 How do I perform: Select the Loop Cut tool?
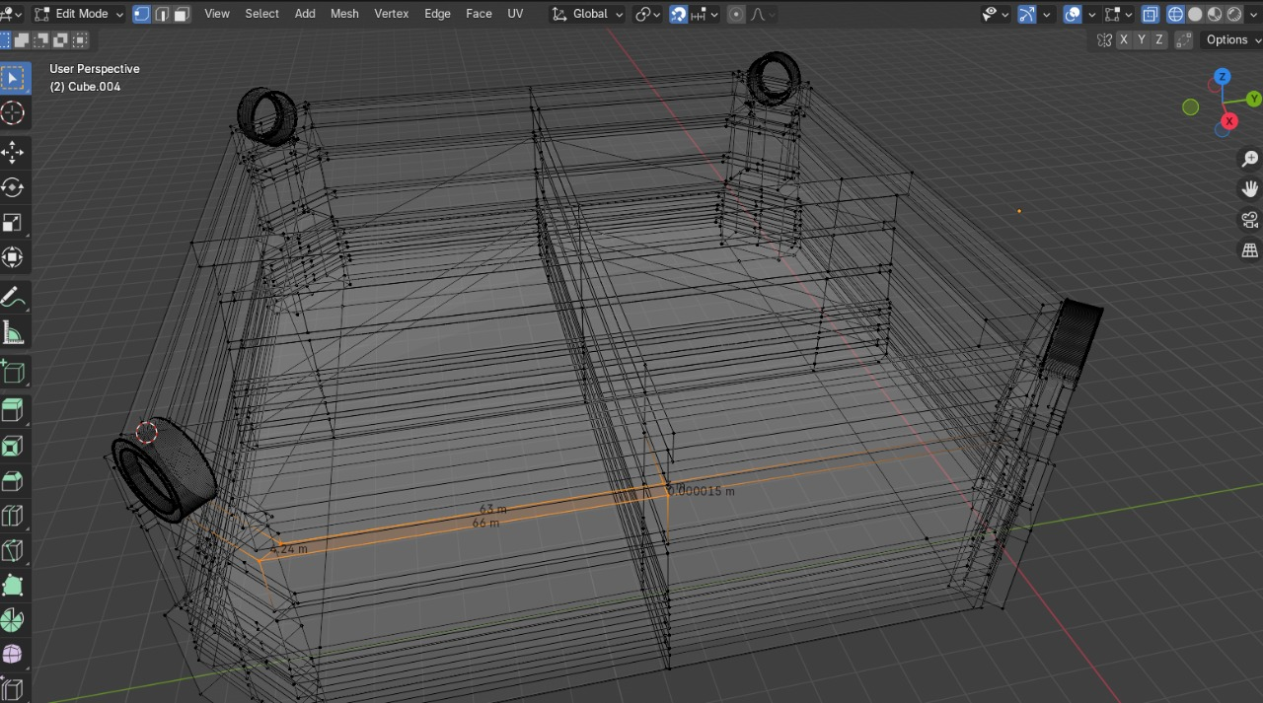(x=13, y=516)
